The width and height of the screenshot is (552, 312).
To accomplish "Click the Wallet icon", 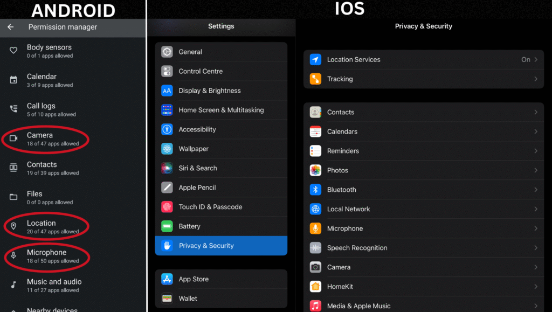I will (167, 299).
